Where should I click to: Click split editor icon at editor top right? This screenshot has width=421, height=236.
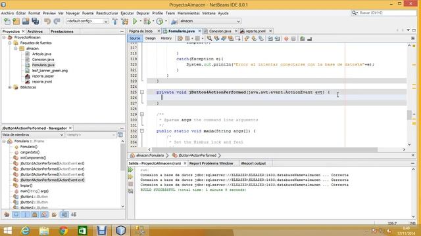413,38
